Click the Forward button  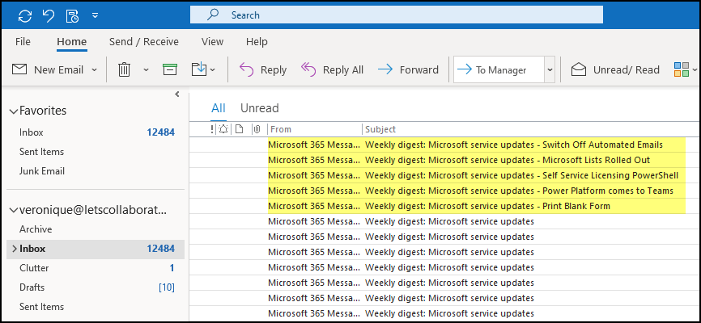[408, 69]
